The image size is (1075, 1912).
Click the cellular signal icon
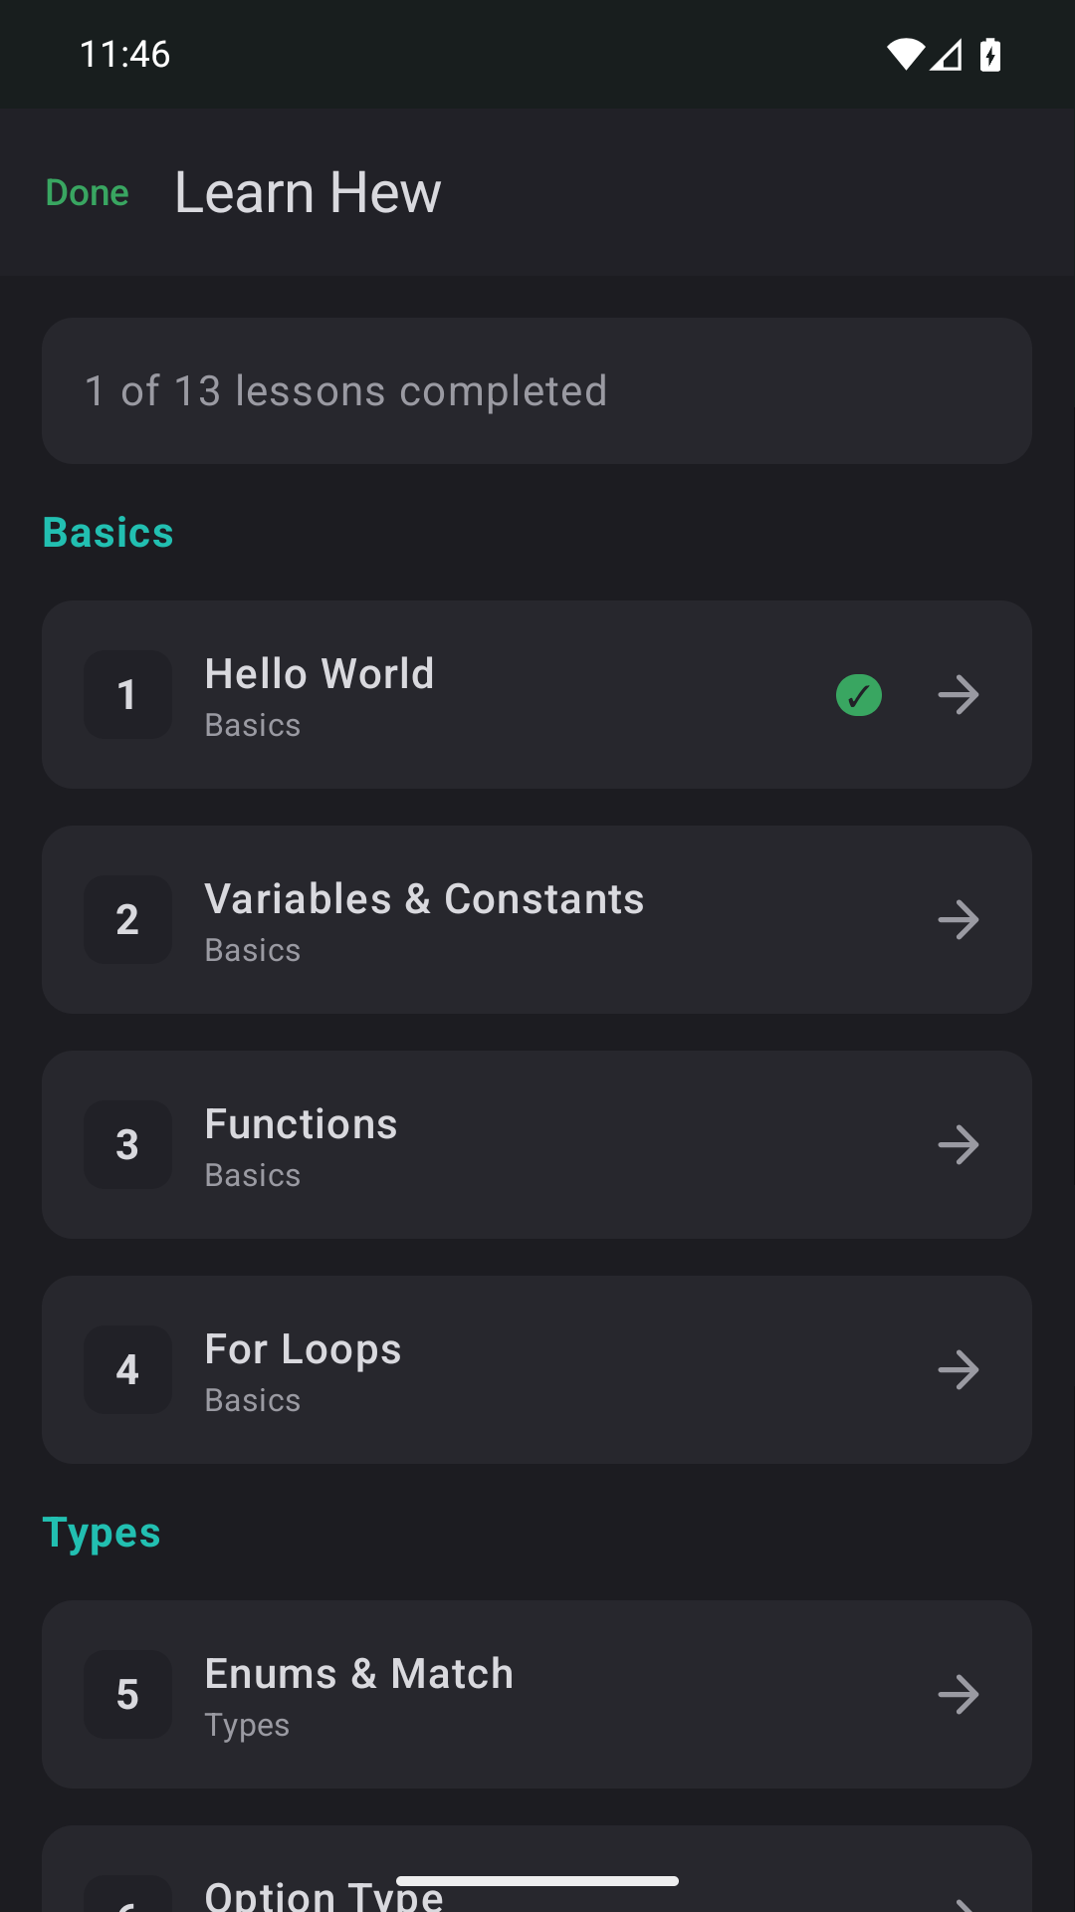pyautogui.click(x=947, y=55)
